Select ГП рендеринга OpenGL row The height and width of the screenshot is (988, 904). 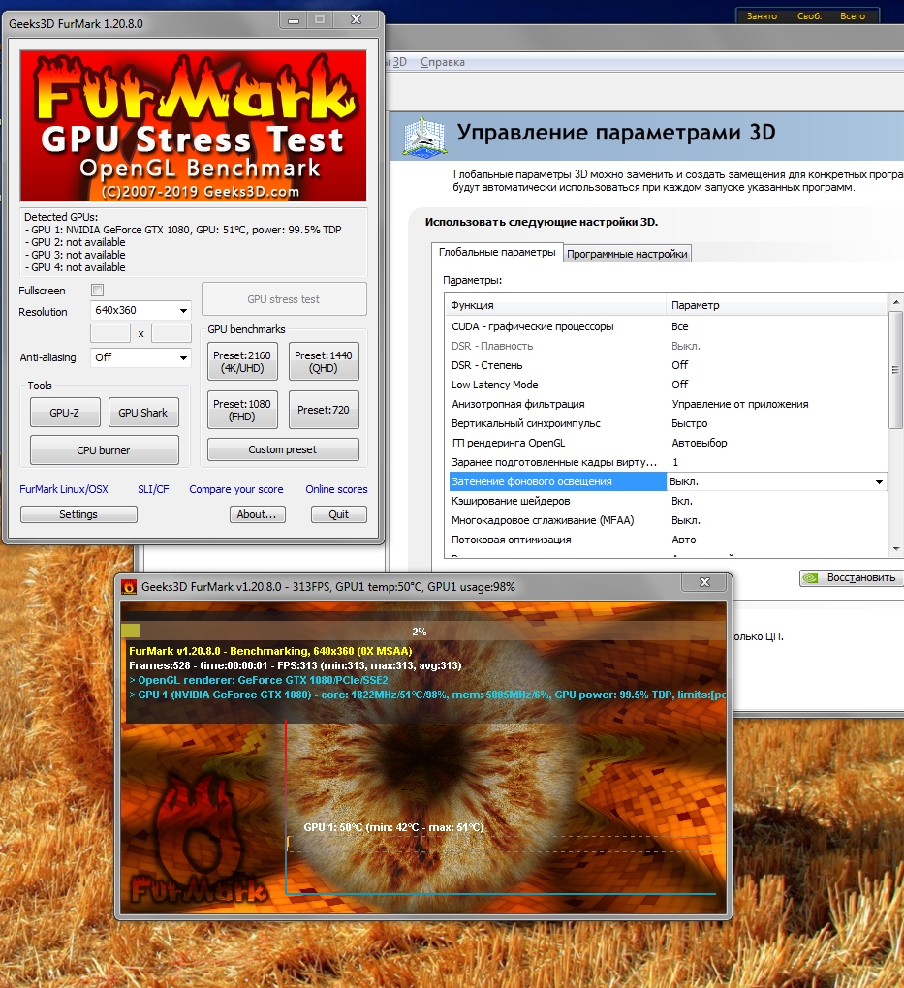667,443
